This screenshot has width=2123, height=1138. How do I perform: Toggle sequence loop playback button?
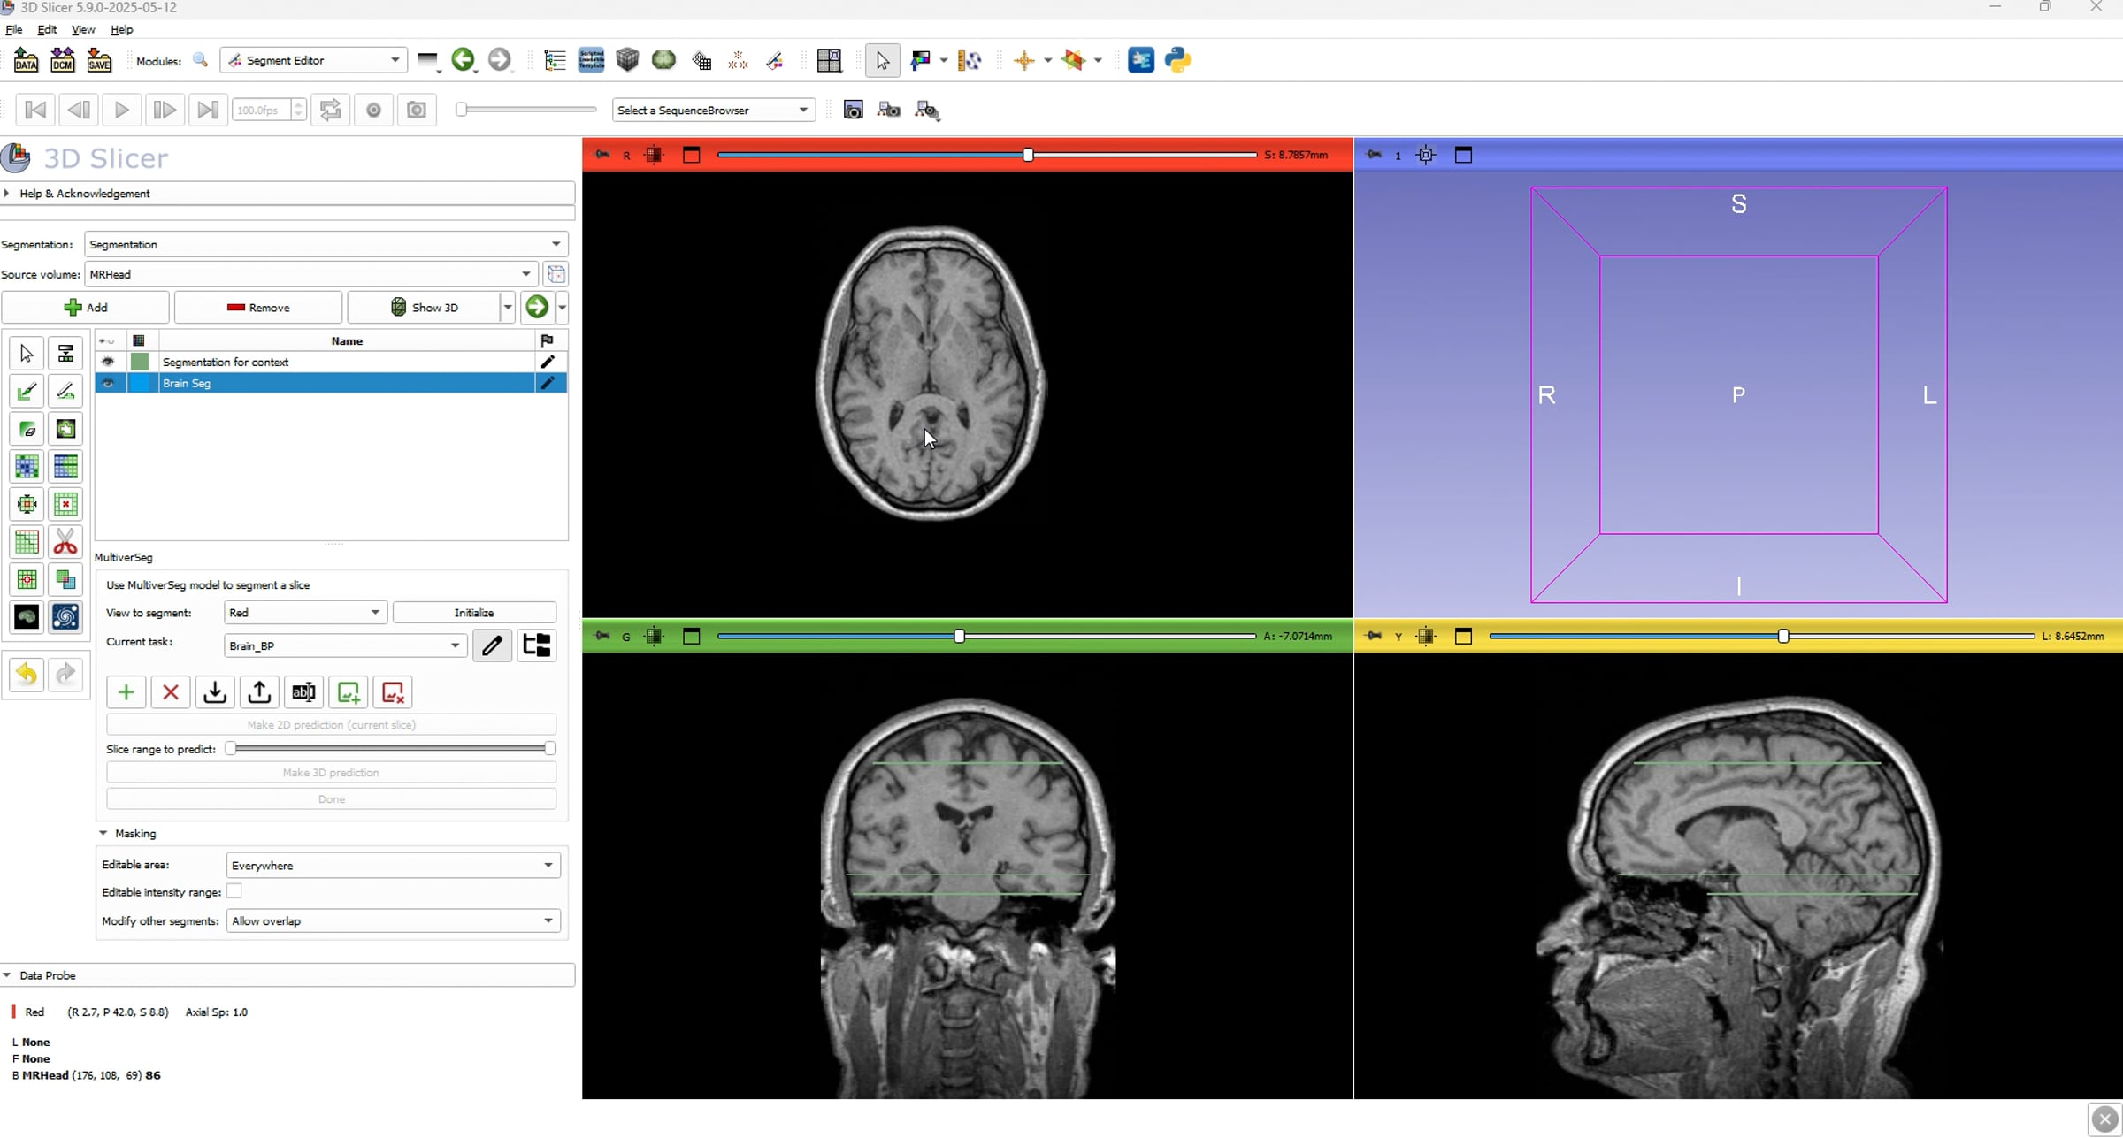(330, 110)
